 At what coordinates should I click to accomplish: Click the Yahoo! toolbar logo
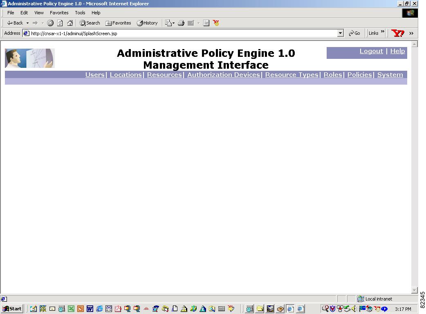click(397, 33)
